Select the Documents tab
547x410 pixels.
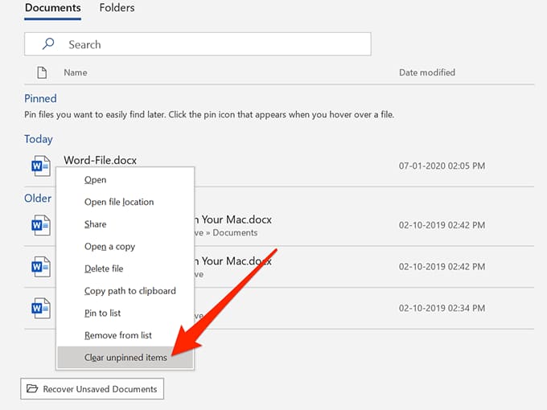(52, 8)
